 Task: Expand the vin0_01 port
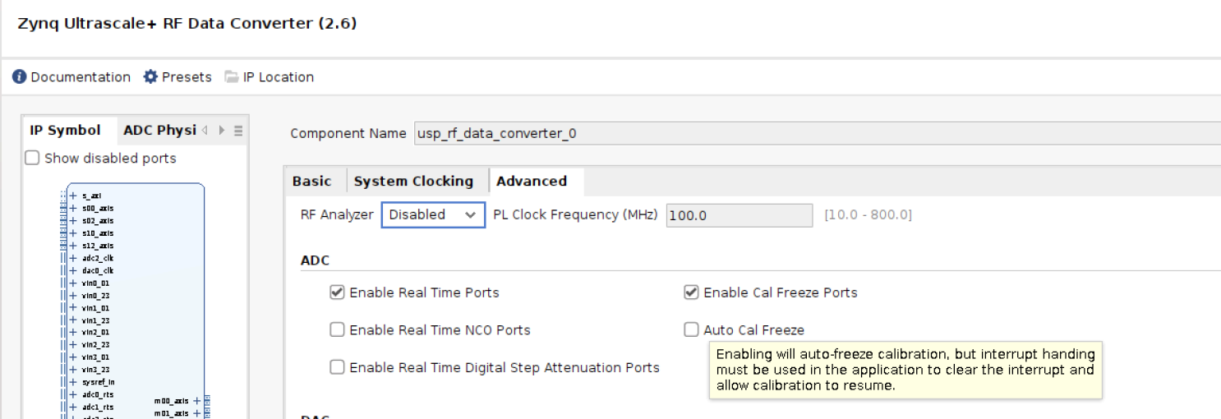(x=73, y=283)
